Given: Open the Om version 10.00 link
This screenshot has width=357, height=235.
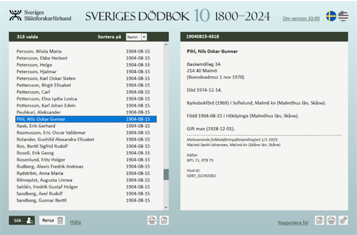Looking at the screenshot, I should tap(301, 19).
